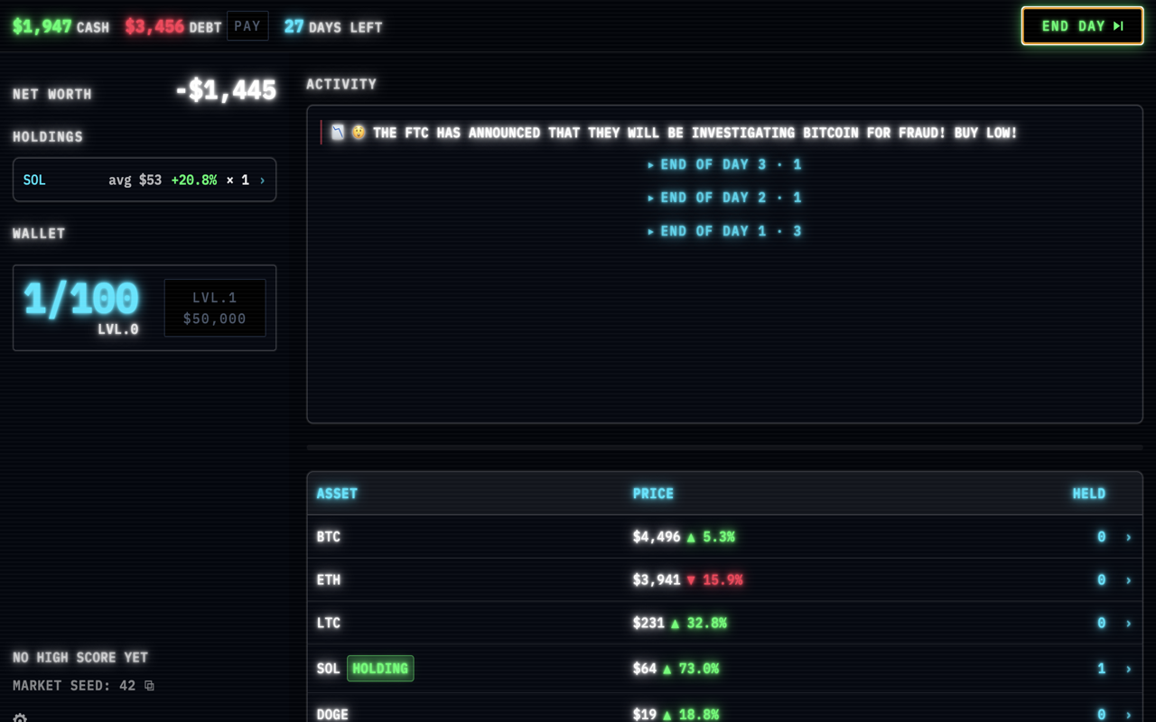Select the DOGE asset name
1156x722 pixels.
pos(332,715)
